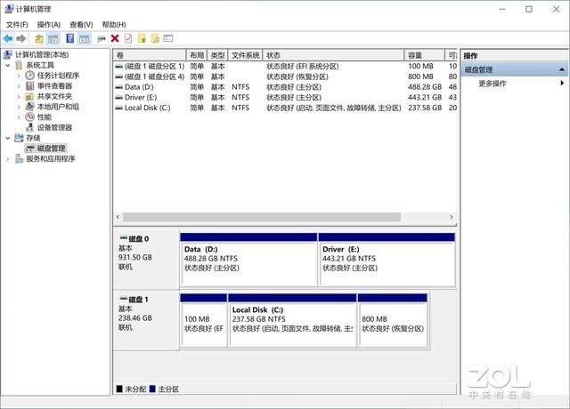Click the properties checkmark page icon
The image size is (570, 409).
[128, 38]
